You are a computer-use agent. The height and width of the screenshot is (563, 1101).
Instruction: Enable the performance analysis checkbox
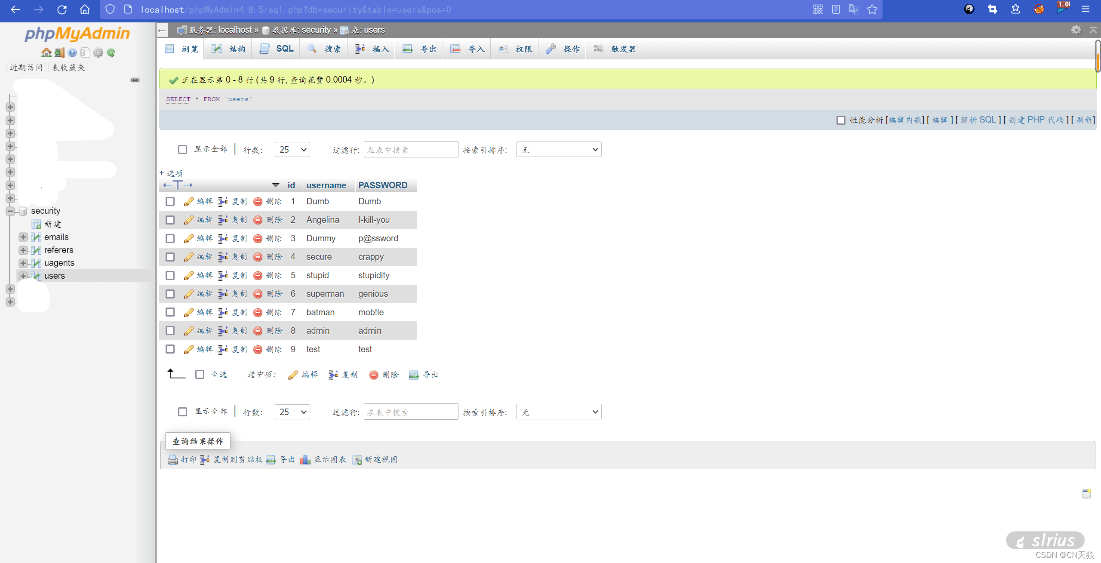(x=841, y=120)
